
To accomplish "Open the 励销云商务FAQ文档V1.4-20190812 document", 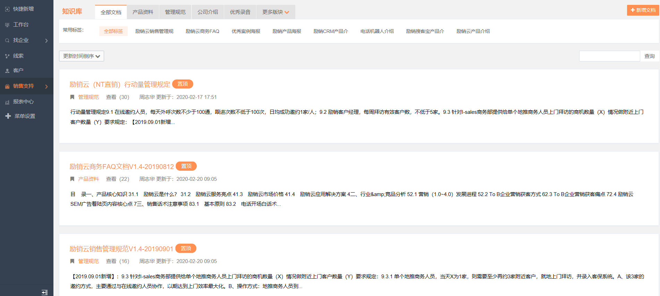I will click(121, 167).
